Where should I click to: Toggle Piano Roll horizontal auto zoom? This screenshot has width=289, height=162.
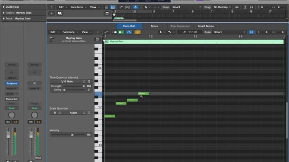pos(252,32)
